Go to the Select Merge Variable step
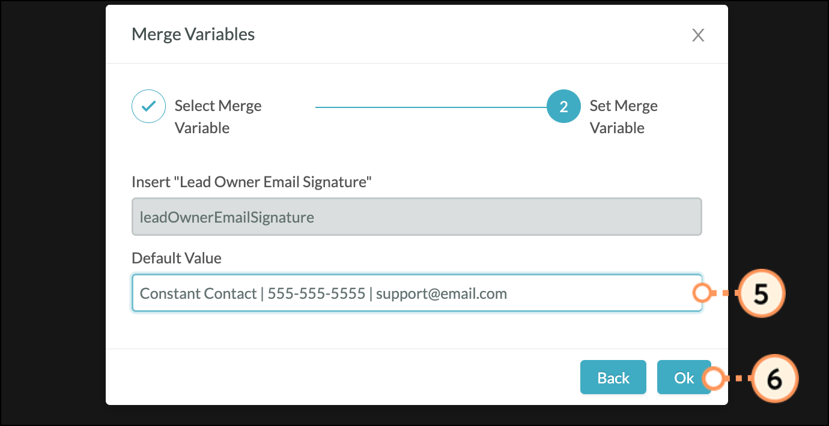This screenshot has width=829, height=426. coord(217,117)
